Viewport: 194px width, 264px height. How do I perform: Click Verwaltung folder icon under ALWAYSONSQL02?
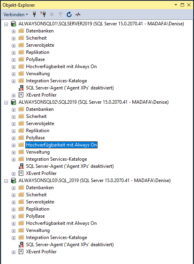(21, 152)
